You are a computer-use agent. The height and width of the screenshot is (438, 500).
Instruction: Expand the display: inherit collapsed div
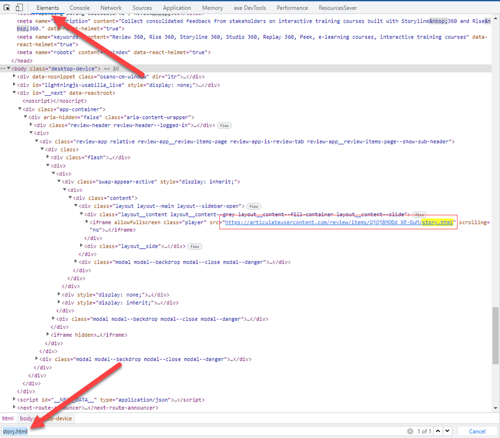pyautogui.click(x=59, y=302)
